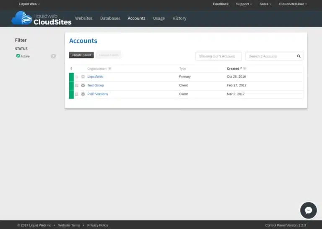Screen dimensions: 322x229
Task: Select the LiquidWeb row checkbox
Action: click(x=77, y=76)
